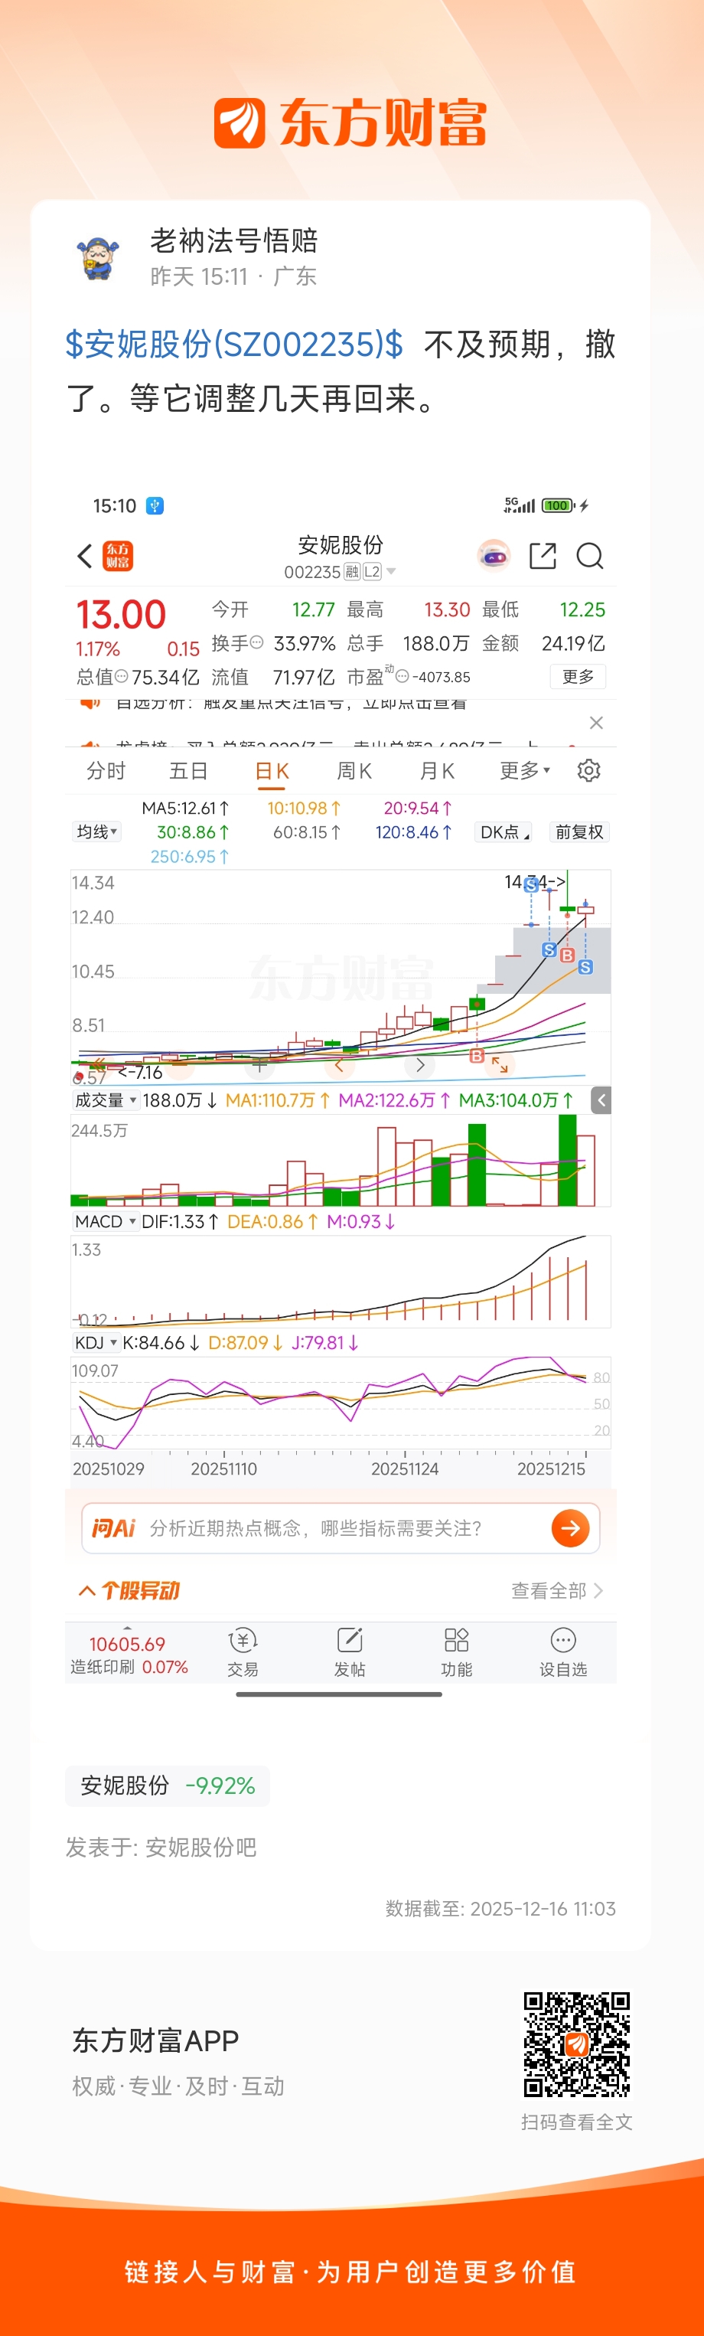Tap the 问AI question input field
Screen dimensions: 704x2336
(341, 1528)
